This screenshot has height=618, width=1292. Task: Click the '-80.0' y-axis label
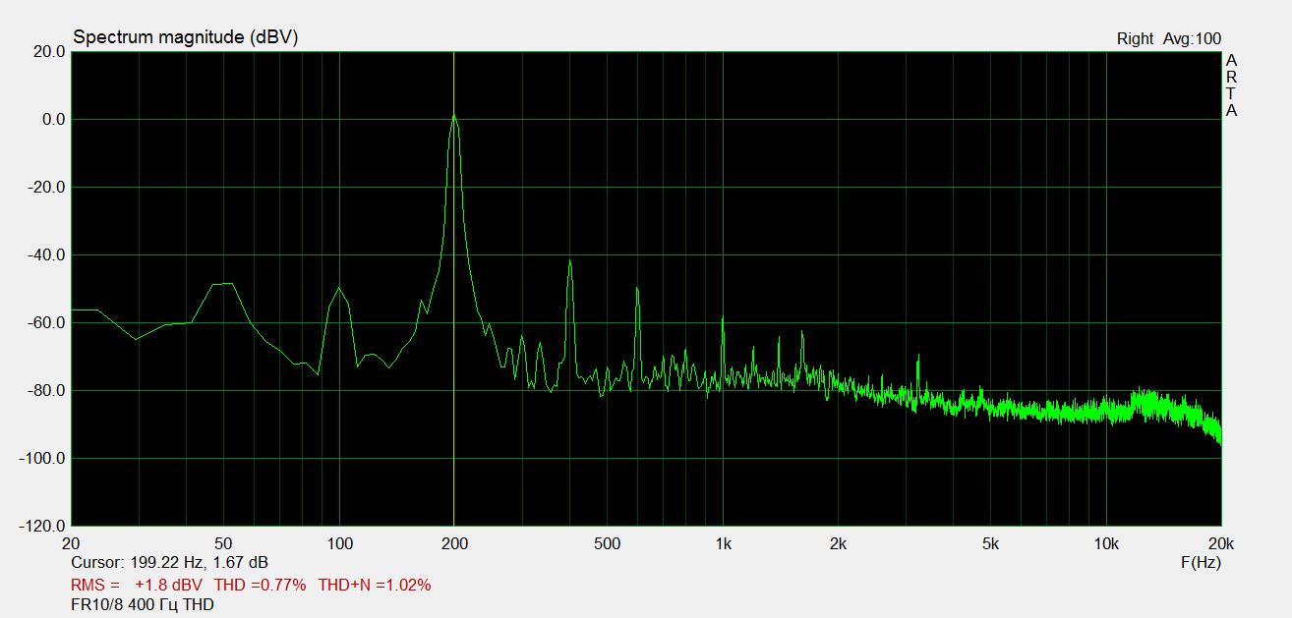click(46, 390)
